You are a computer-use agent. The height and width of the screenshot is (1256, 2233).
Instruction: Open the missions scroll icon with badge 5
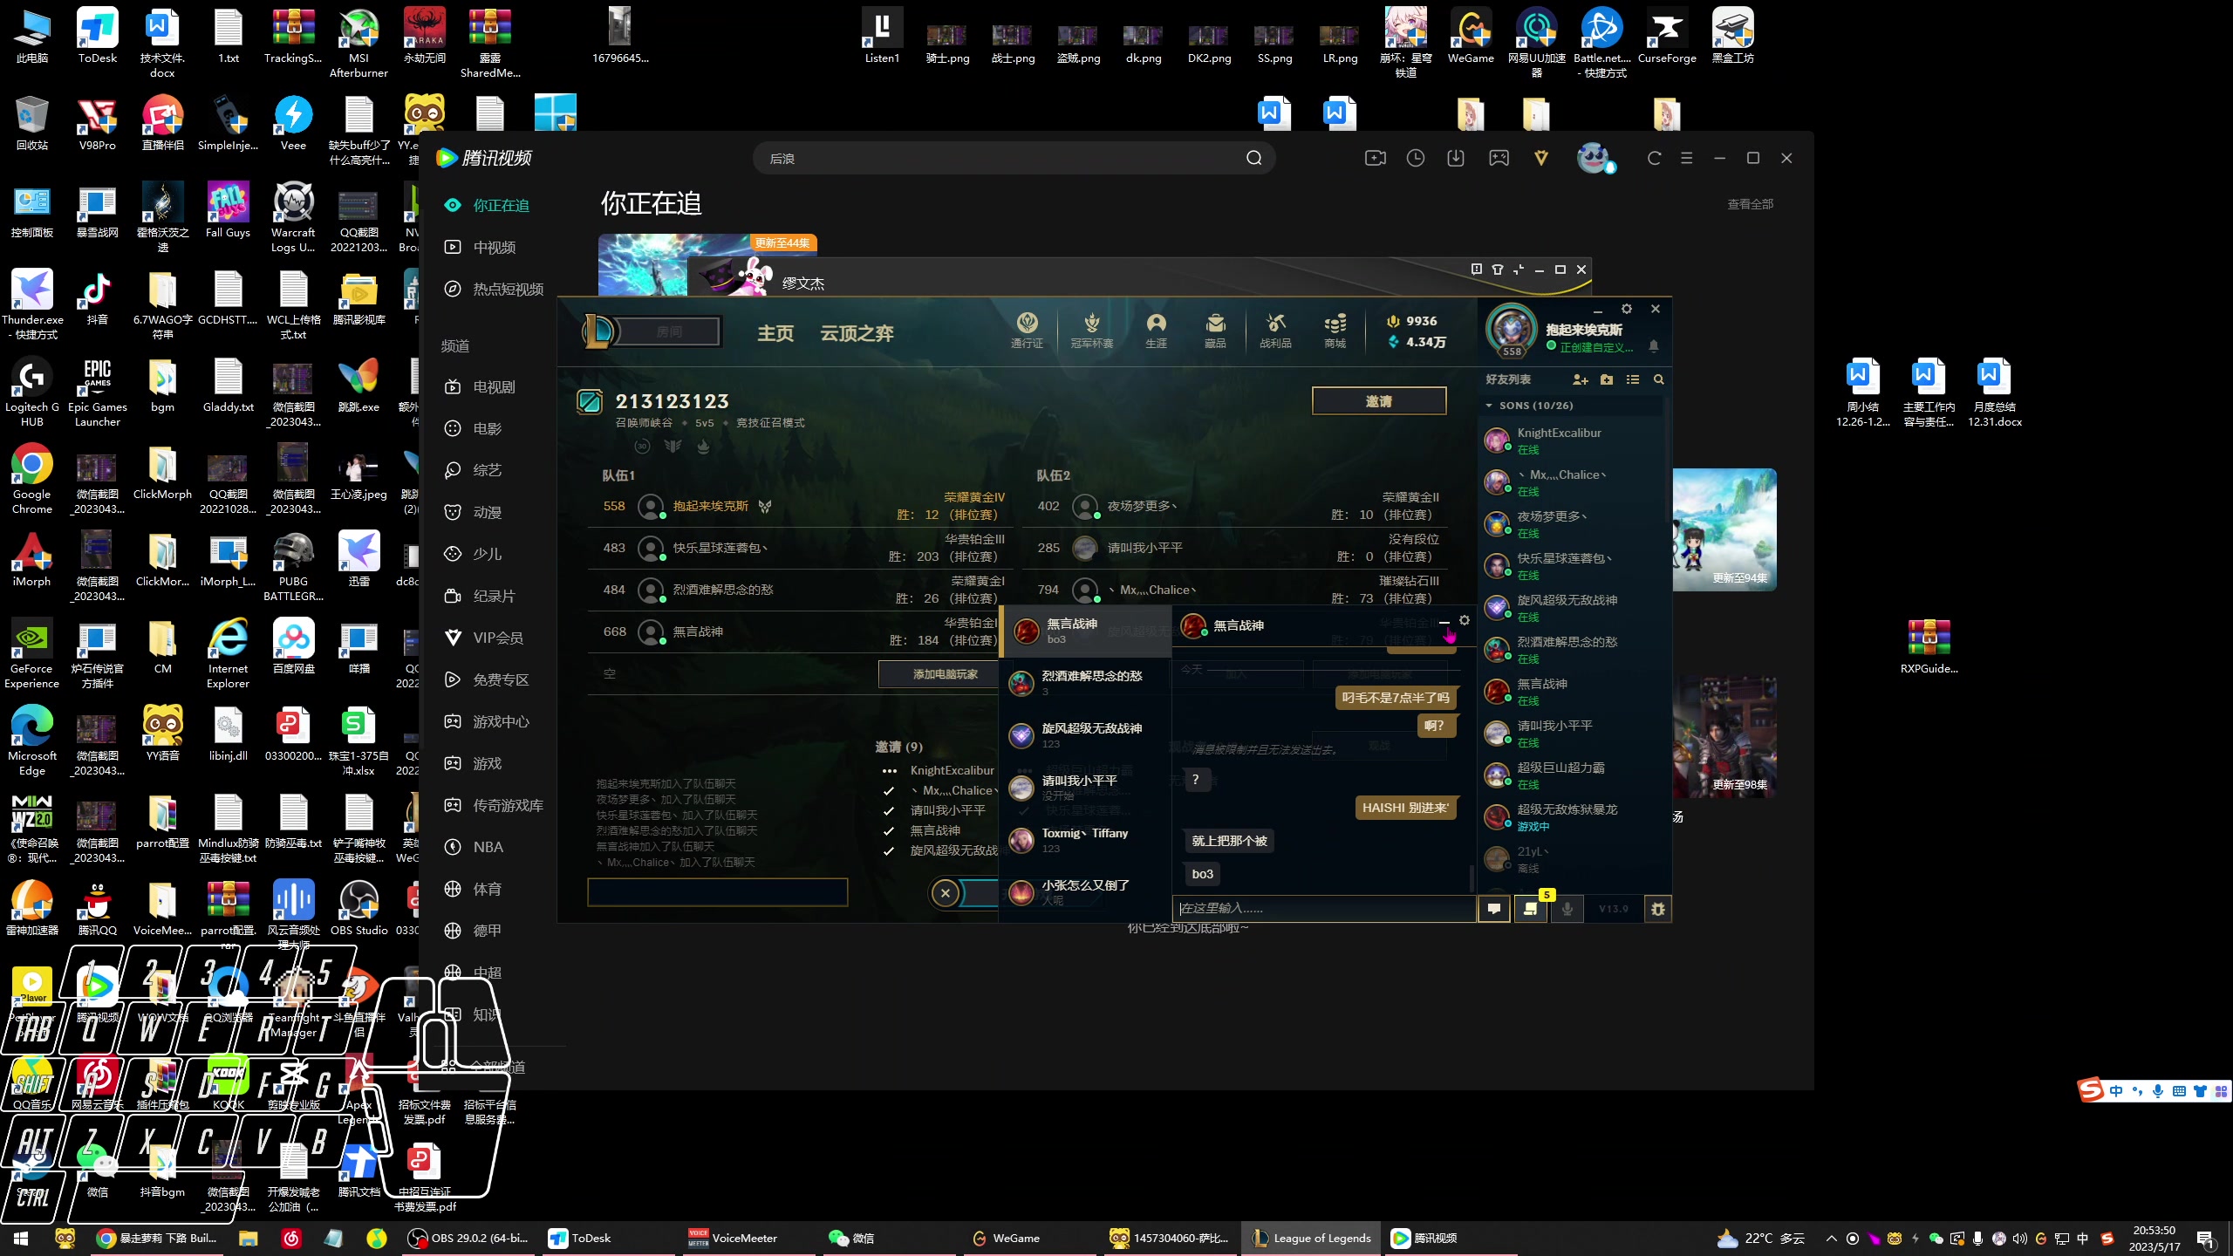click(x=1531, y=908)
